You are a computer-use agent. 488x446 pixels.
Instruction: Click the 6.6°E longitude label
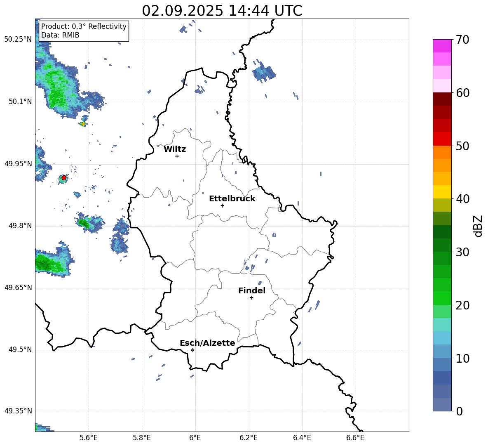(x=355, y=438)
